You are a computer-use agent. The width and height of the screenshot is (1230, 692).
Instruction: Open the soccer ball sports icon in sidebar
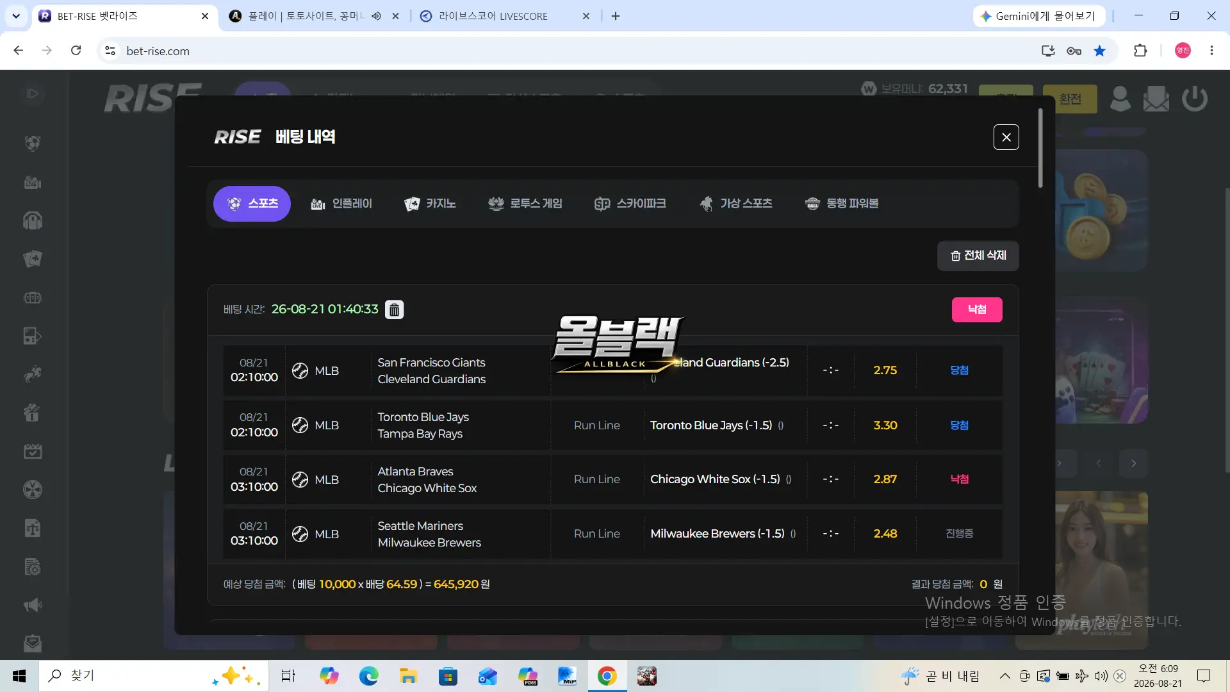point(33,143)
